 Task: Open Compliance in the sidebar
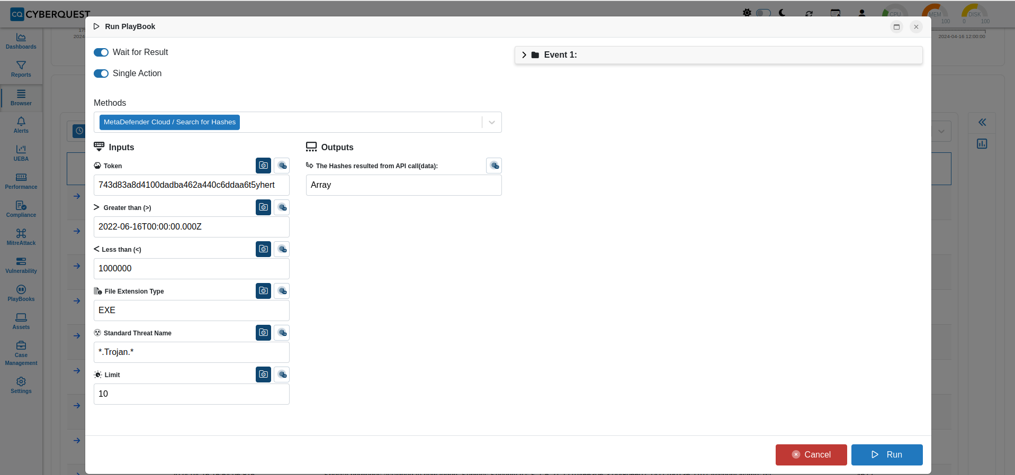click(21, 209)
